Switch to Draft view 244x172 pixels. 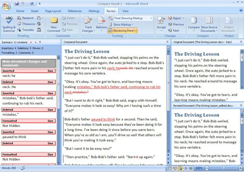pos(191,168)
